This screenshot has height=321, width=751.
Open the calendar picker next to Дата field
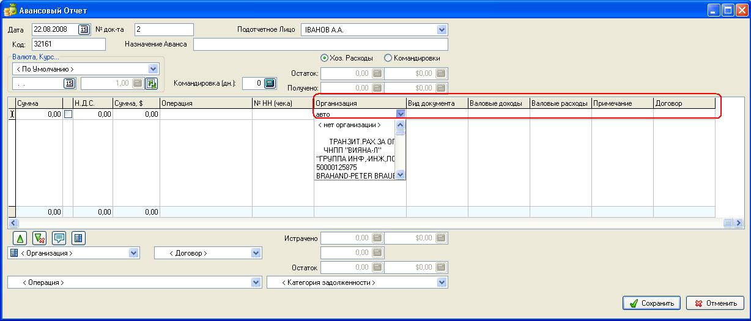coord(84,29)
